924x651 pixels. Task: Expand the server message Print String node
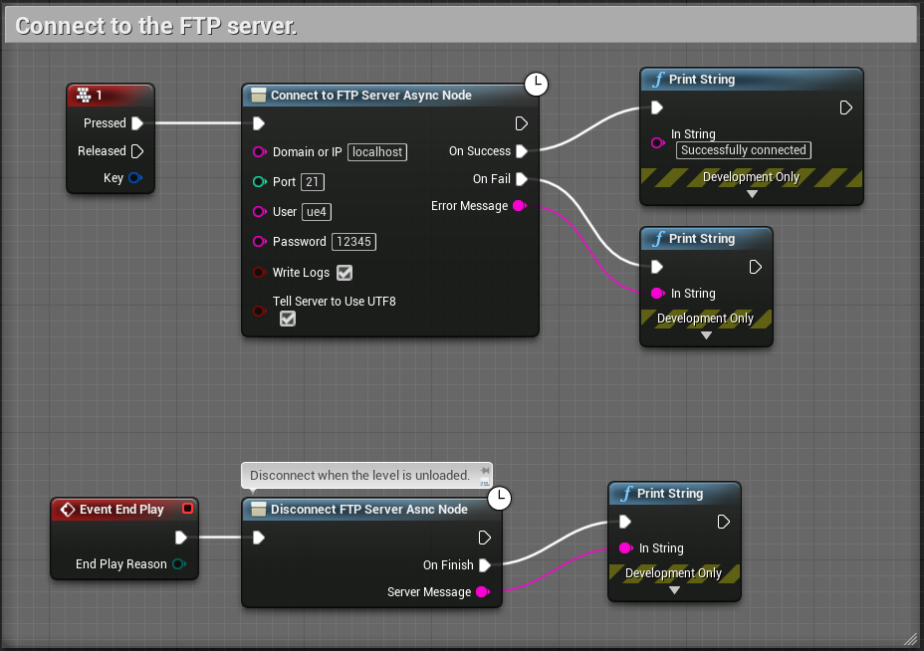click(674, 590)
